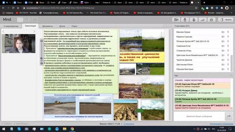Zoom in the slide with plus button

coord(41,41)
